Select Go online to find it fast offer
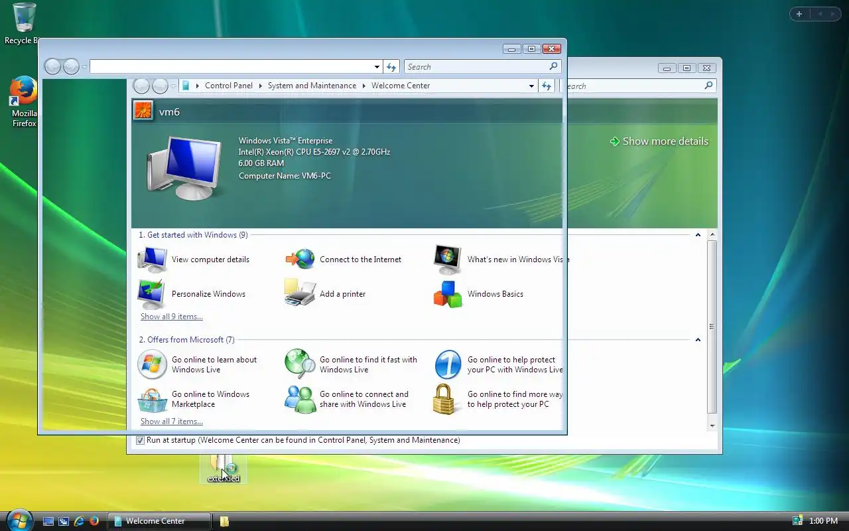849x531 pixels. [x=352, y=364]
